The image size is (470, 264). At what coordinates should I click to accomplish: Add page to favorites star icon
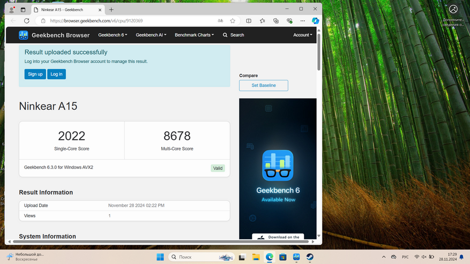click(233, 21)
